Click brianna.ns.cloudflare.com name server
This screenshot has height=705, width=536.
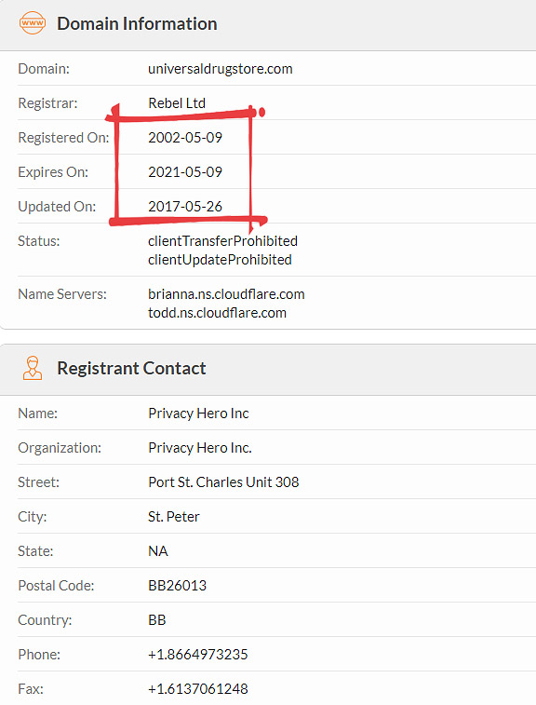tap(226, 294)
